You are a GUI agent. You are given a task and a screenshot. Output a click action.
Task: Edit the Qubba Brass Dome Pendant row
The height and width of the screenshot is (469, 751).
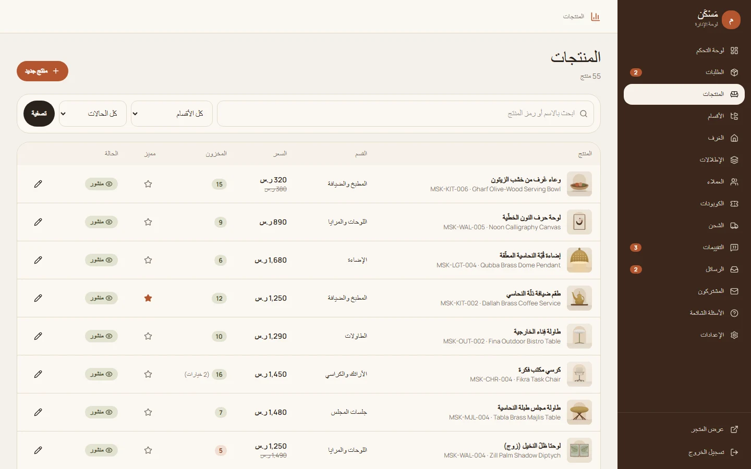coord(38,260)
